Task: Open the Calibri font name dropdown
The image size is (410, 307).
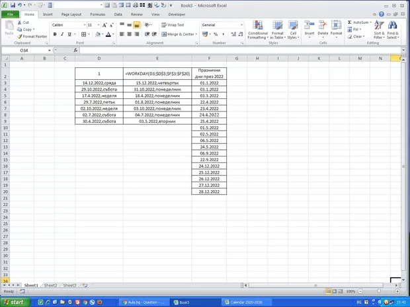Action: tap(83, 25)
